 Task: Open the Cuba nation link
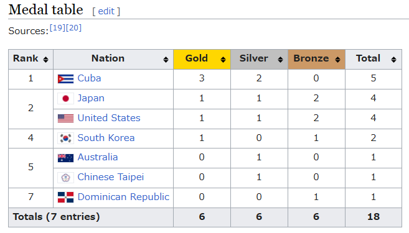tap(89, 78)
